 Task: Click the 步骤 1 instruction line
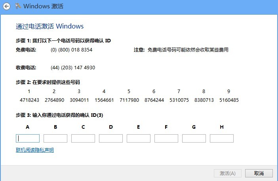coord(63,41)
